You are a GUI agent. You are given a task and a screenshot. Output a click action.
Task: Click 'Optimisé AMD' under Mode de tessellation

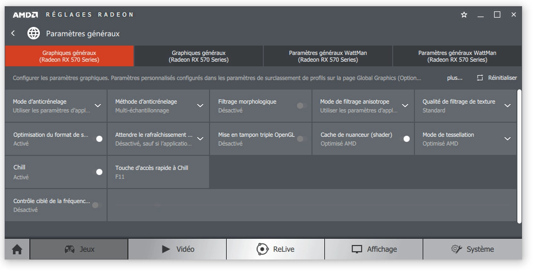[x=440, y=143]
